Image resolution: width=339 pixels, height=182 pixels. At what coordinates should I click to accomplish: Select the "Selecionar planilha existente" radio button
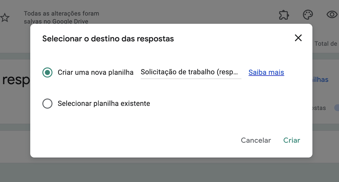(47, 103)
